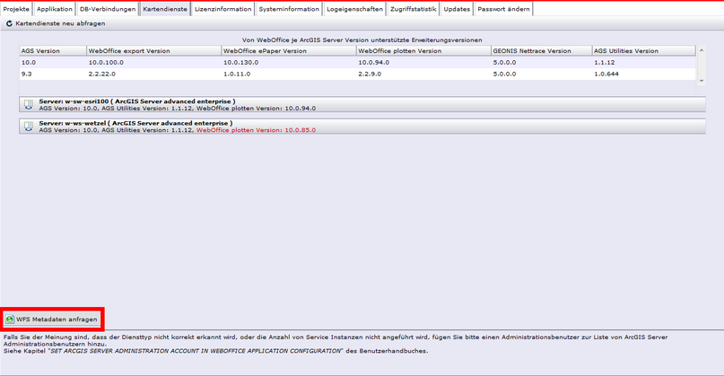724x376 pixels.
Task: Sort by WebOffice export Version header
Action: tap(154, 51)
